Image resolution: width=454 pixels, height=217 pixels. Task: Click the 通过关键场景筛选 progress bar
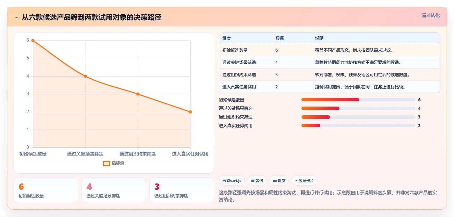tap(358, 108)
